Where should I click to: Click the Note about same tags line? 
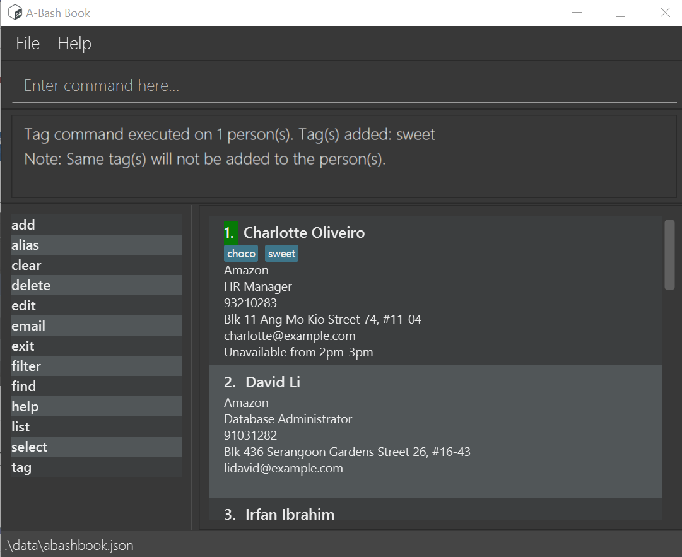pyautogui.click(x=205, y=159)
